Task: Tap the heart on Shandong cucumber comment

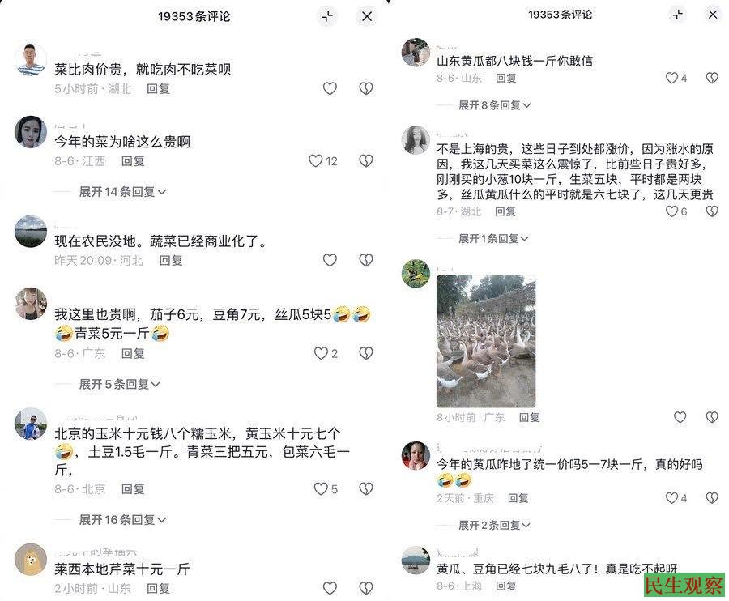Action: [671, 78]
